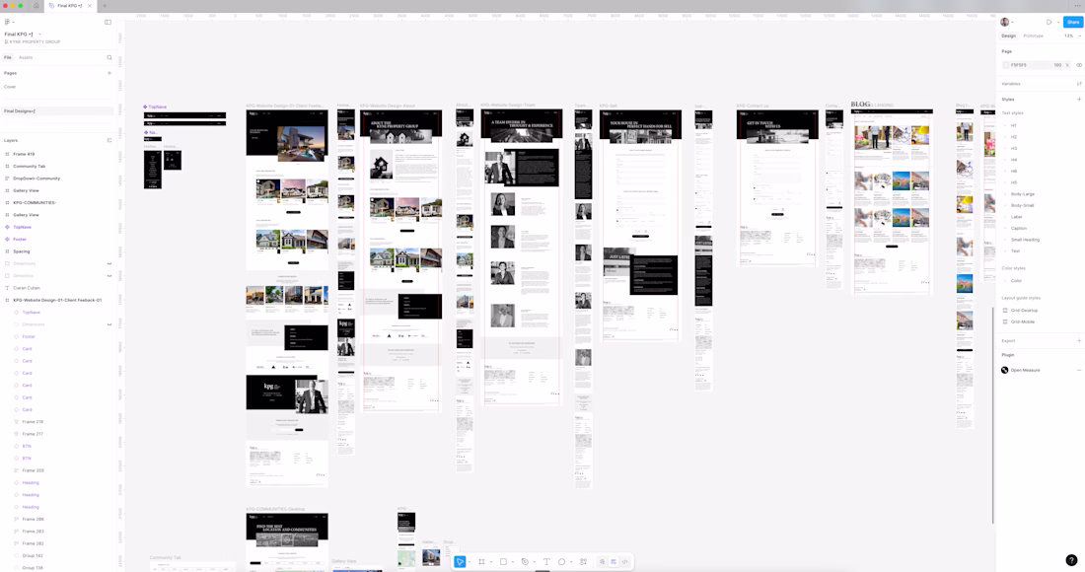The width and height of the screenshot is (1085, 572).
Task: Open the shape tools dropdown arrow
Action: pos(512,561)
